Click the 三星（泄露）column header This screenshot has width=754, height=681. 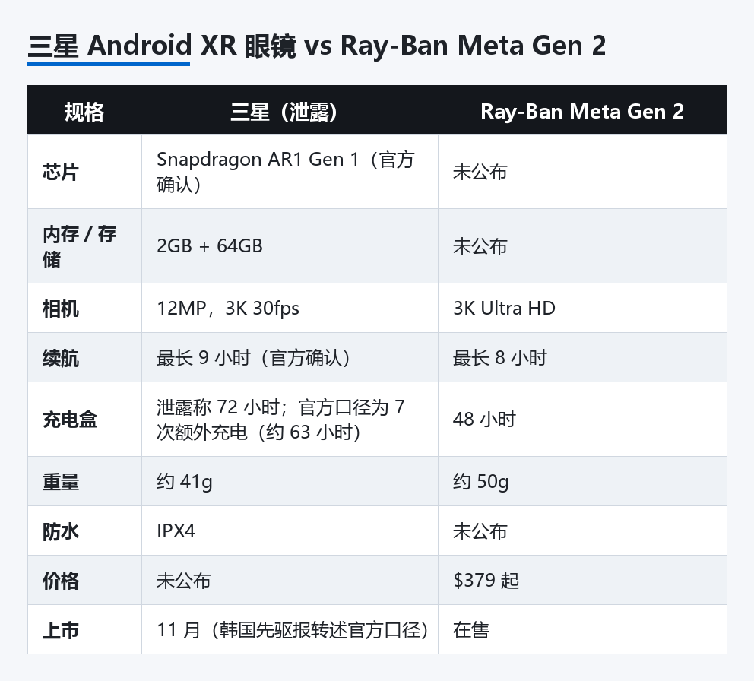pos(290,110)
